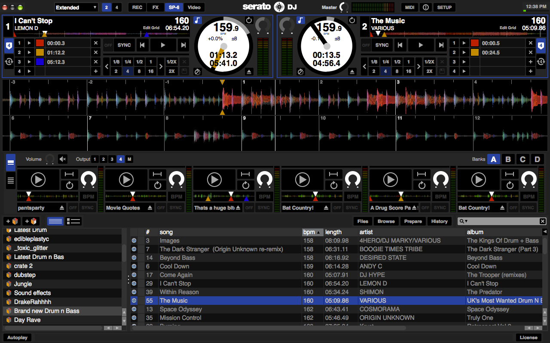Sort library by bpm column
Screen dimensions: 550x343
313,232
